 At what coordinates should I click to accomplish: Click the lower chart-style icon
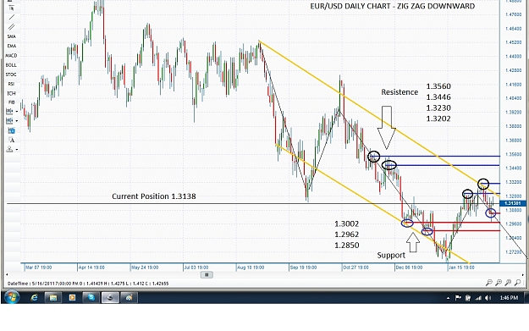(x=9, y=120)
